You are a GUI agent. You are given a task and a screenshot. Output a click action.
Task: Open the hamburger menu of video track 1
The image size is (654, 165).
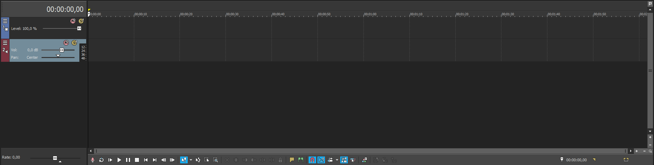tap(5, 21)
